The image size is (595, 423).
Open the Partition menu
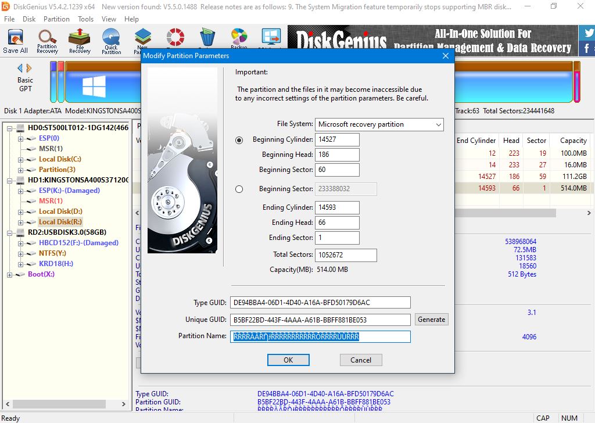(x=56, y=19)
